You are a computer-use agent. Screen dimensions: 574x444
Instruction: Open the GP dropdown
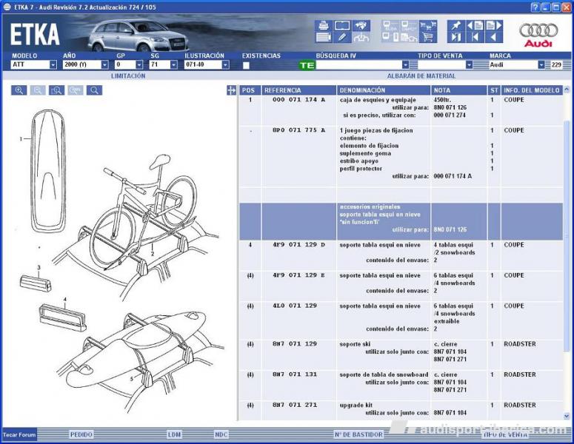tap(139, 64)
